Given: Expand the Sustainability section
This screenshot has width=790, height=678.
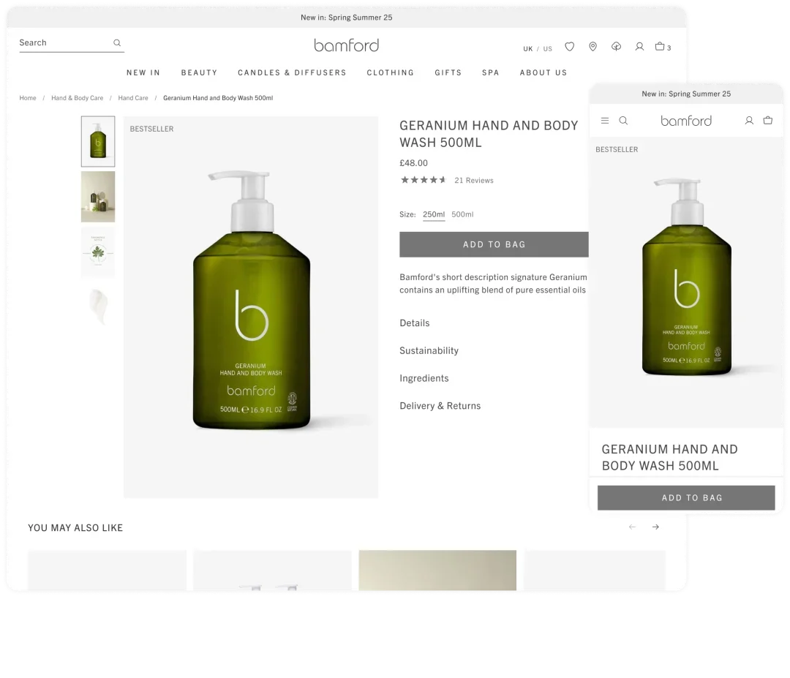Looking at the screenshot, I should point(429,350).
